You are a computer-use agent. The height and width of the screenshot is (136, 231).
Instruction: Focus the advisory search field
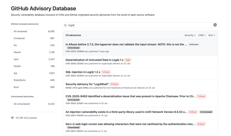point(140,25)
